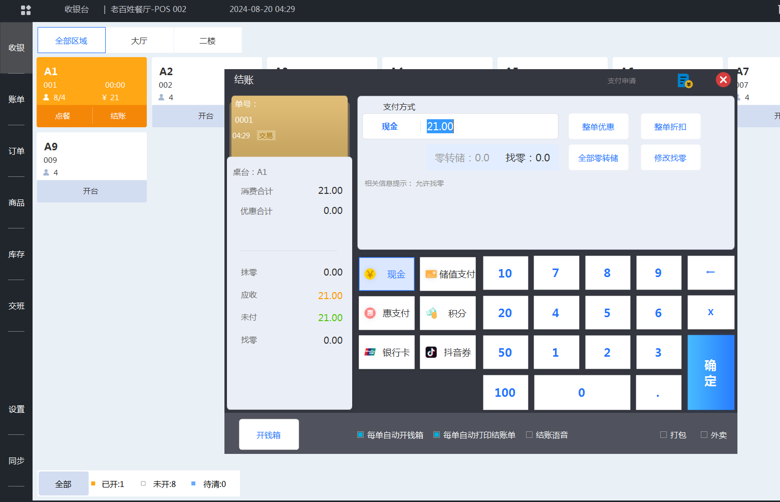Open 库存 in the sidebar
Viewport: 780px width, 502px height.
(17, 254)
